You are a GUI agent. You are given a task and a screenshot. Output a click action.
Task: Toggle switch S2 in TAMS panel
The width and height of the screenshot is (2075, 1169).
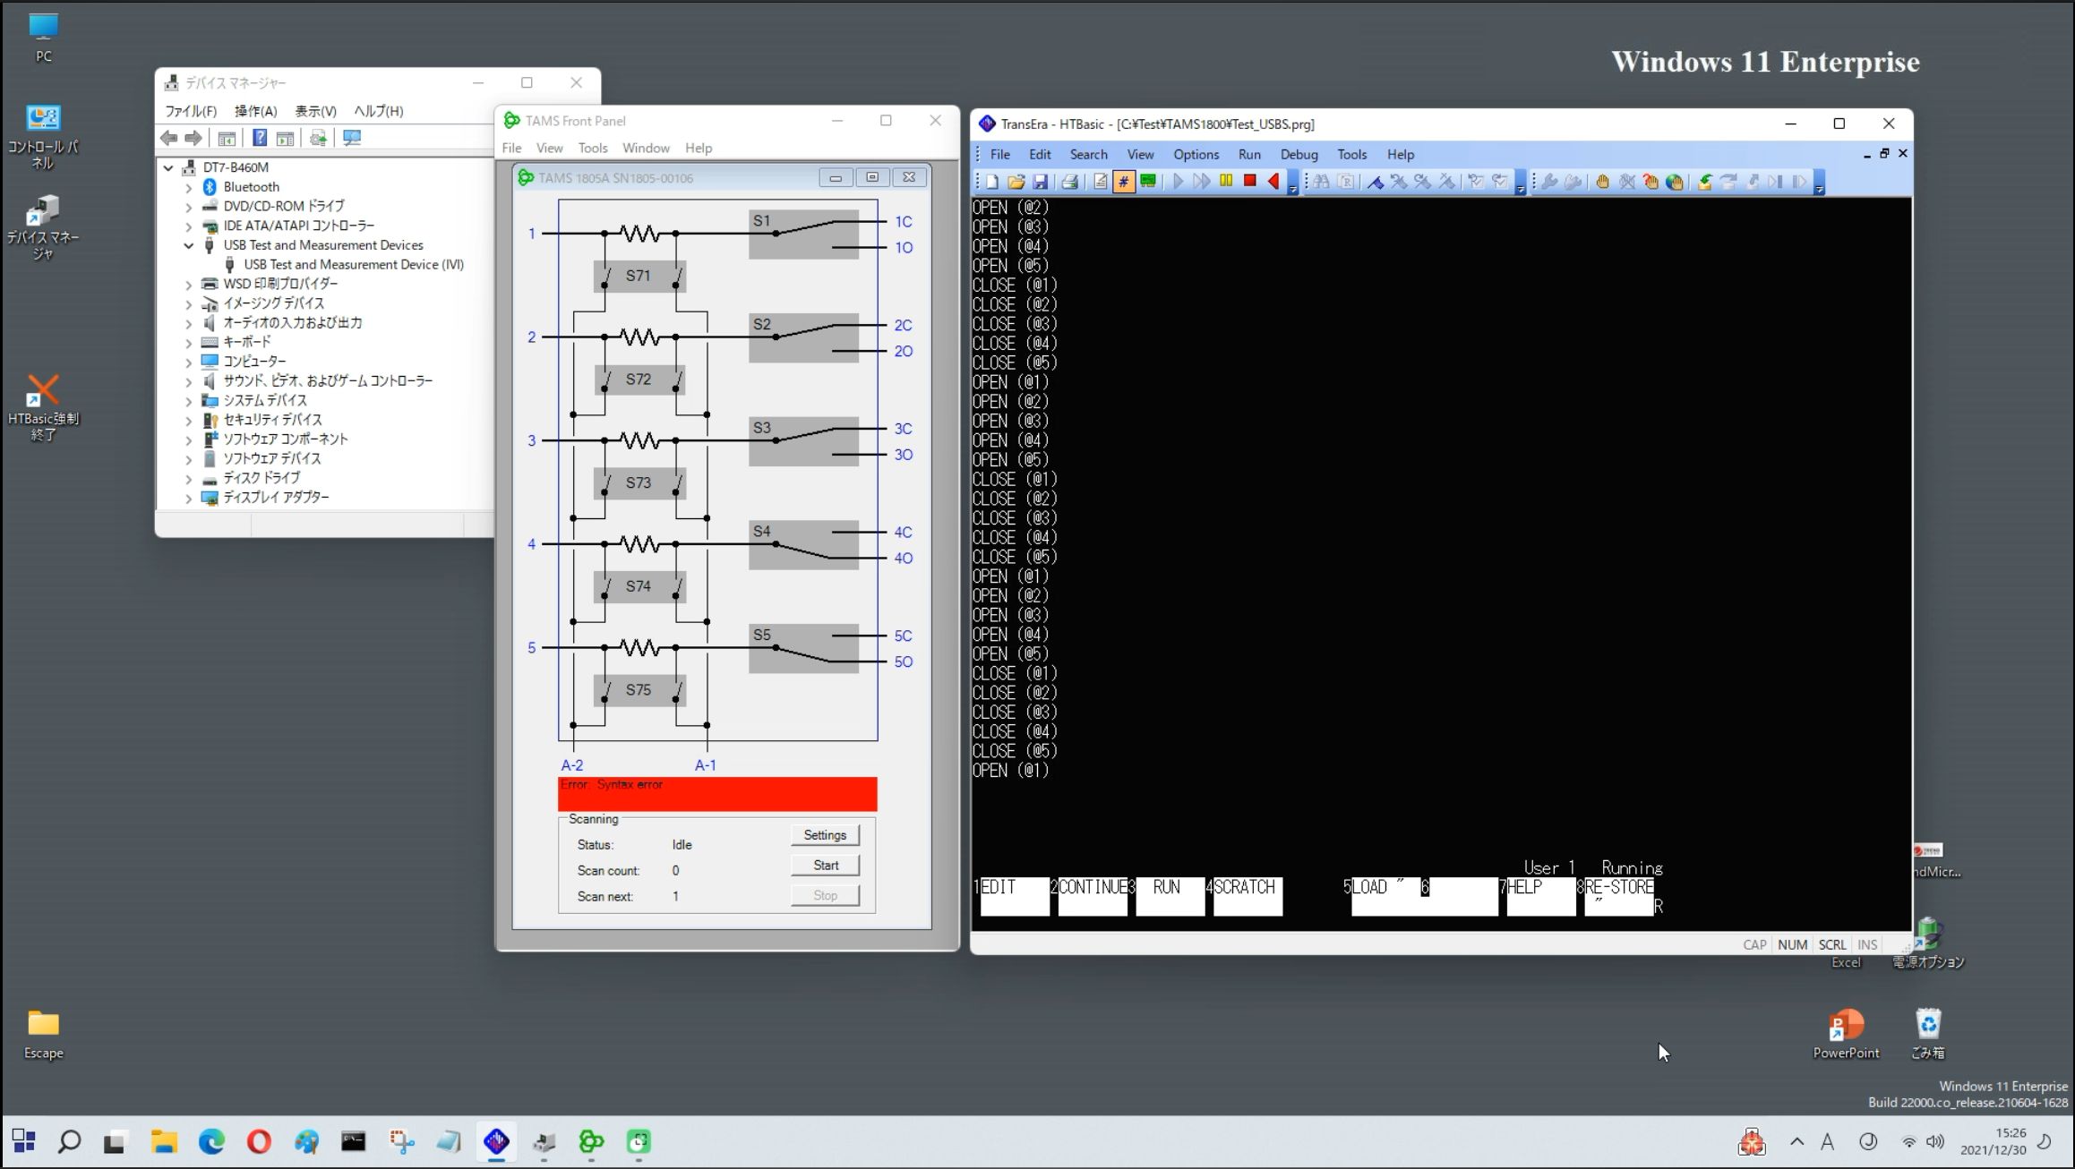coord(803,337)
